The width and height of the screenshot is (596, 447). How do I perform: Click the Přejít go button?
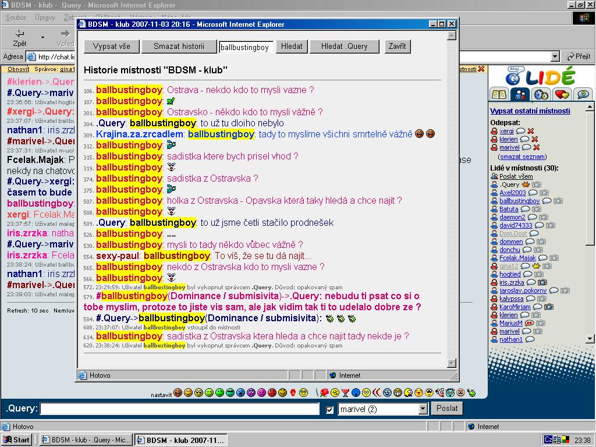[579, 56]
